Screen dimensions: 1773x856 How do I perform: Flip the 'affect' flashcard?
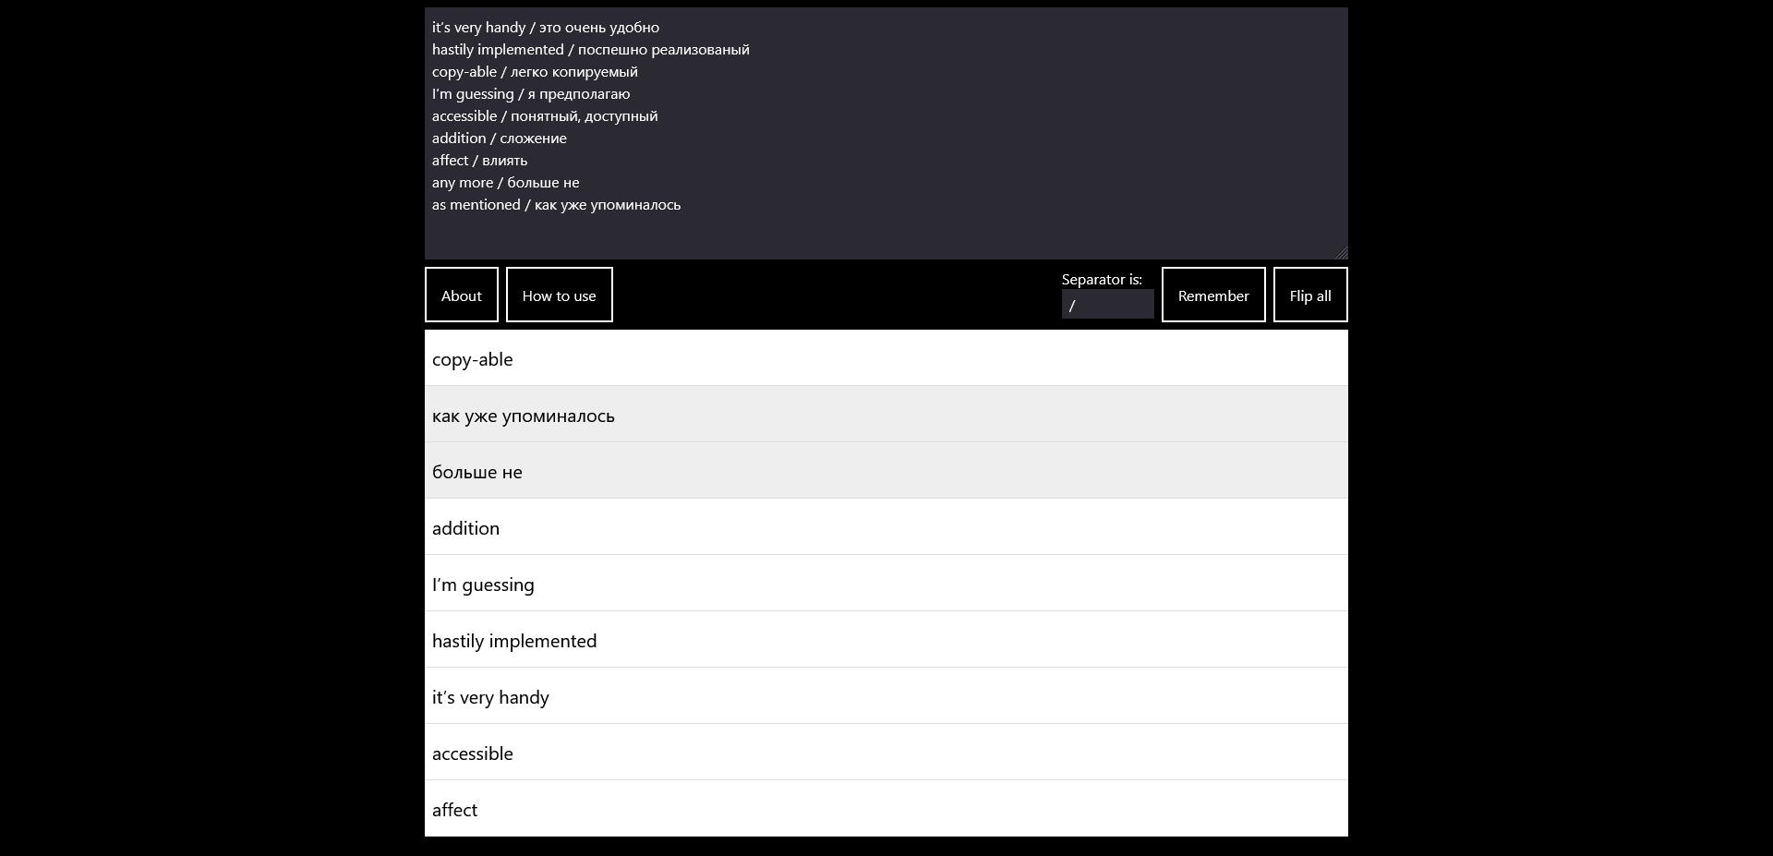(885, 808)
